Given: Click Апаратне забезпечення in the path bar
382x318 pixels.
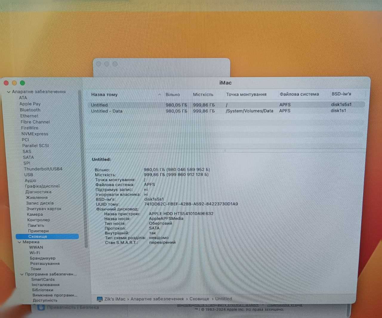Looking at the screenshot, I should 157,299.
